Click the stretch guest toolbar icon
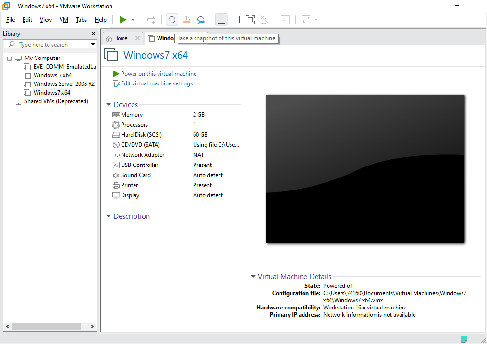 click(x=306, y=20)
